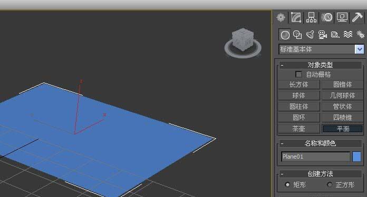Image resolution: width=367 pixels, height=197 pixels.
Task: Click the 圆环 torus button
Action: click(x=298, y=117)
